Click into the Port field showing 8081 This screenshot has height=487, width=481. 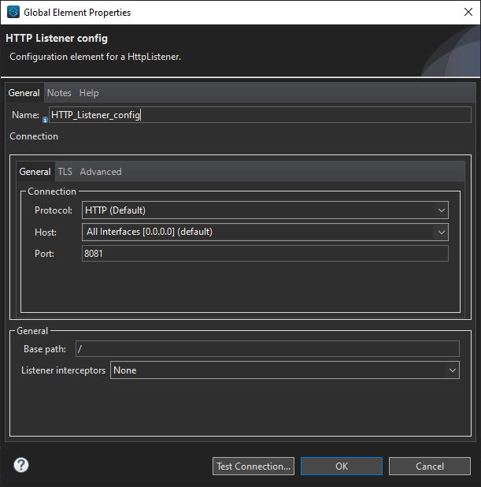pyautogui.click(x=265, y=254)
